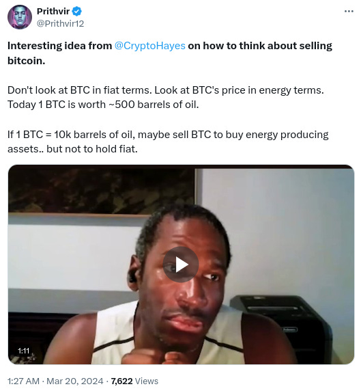This screenshot has height=391, width=361.
Task: Click the bold text 'Interesting idea from'
Action: tap(60, 46)
